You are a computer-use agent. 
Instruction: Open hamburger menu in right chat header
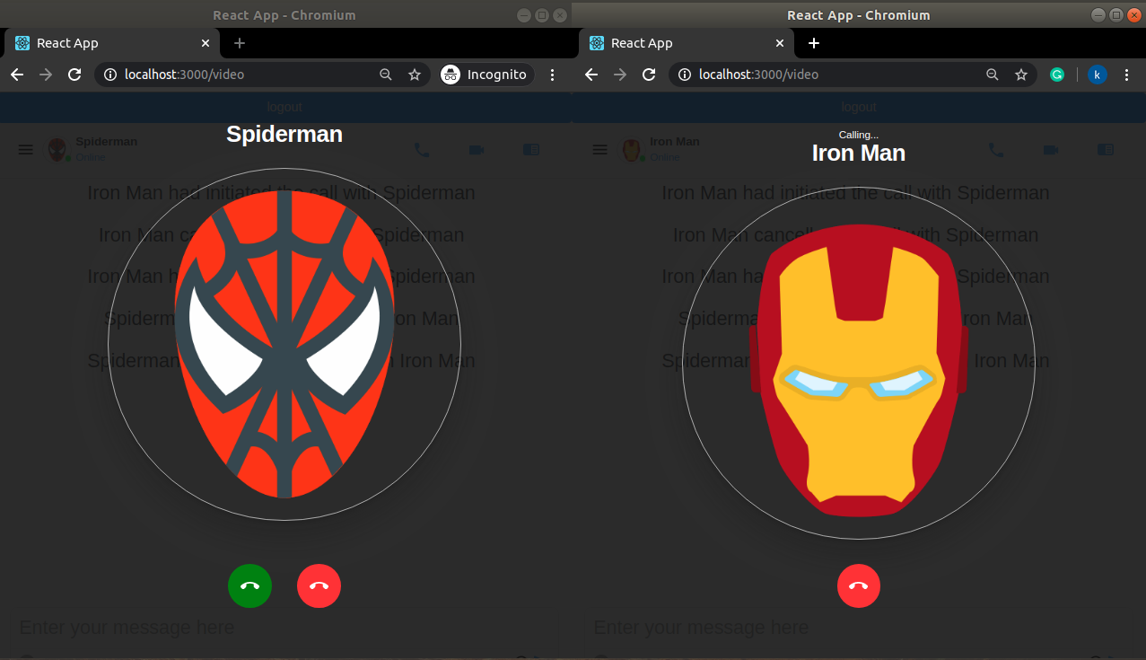[600, 150]
